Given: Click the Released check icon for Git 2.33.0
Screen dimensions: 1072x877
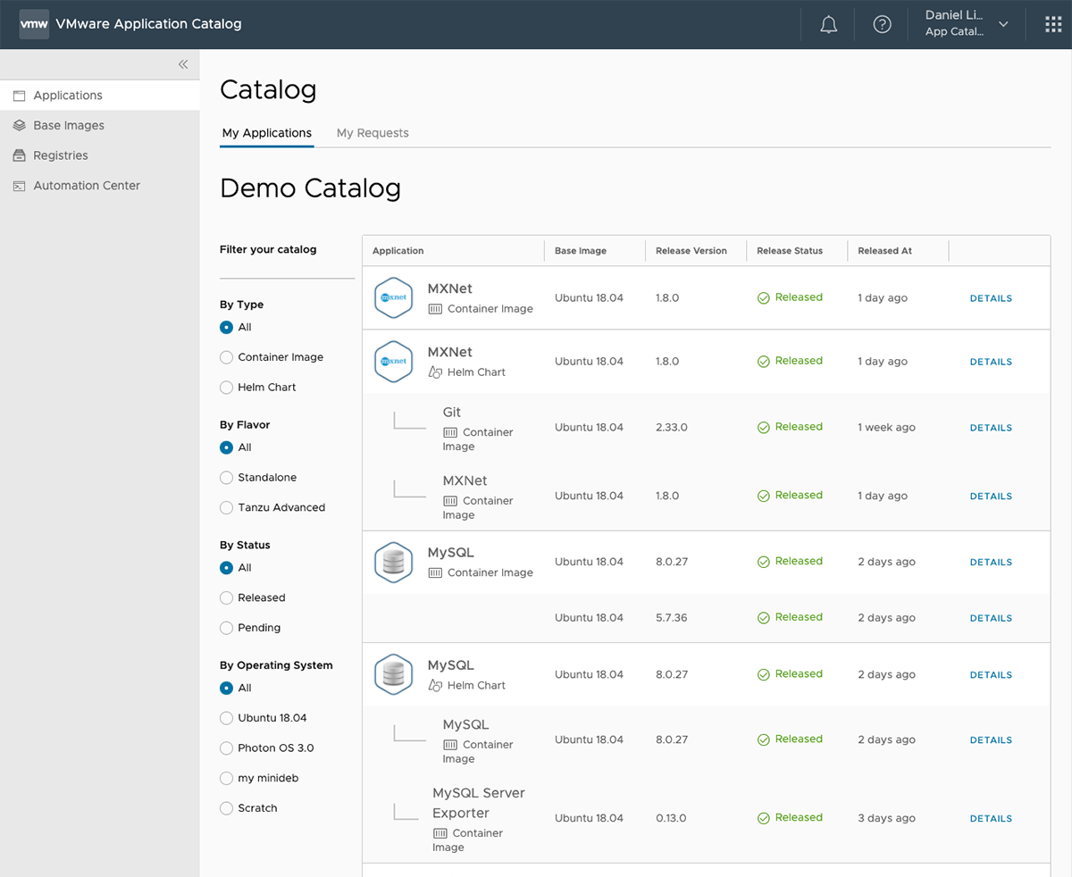Looking at the screenshot, I should click(x=764, y=428).
